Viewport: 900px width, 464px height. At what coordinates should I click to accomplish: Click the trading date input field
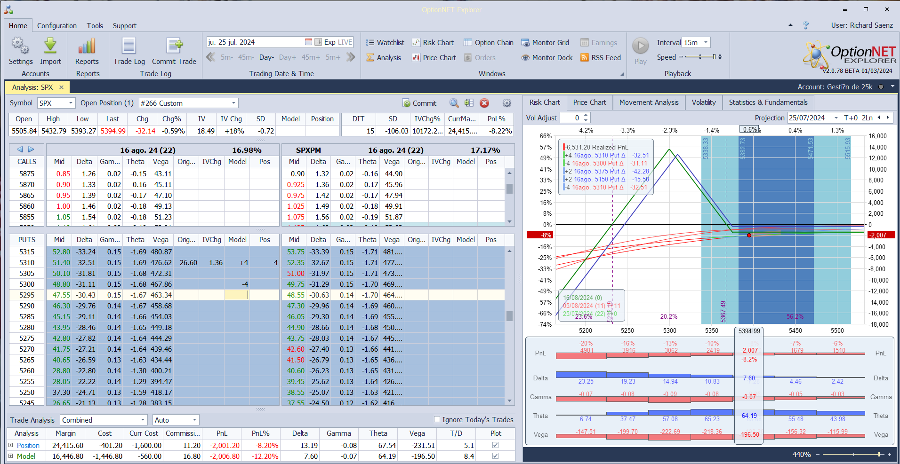pos(256,42)
